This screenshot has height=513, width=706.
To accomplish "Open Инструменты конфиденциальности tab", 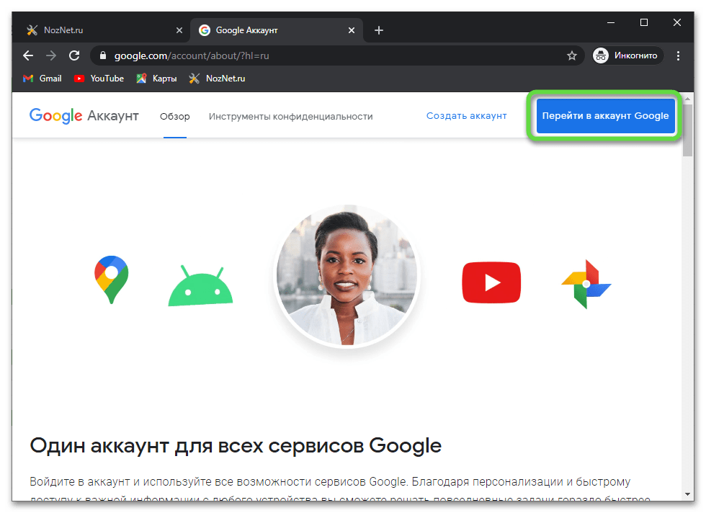I will [291, 116].
